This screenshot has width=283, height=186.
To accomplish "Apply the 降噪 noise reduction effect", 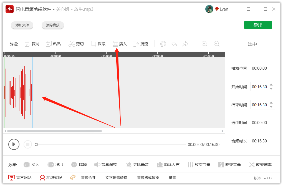I will (x=79, y=164).
